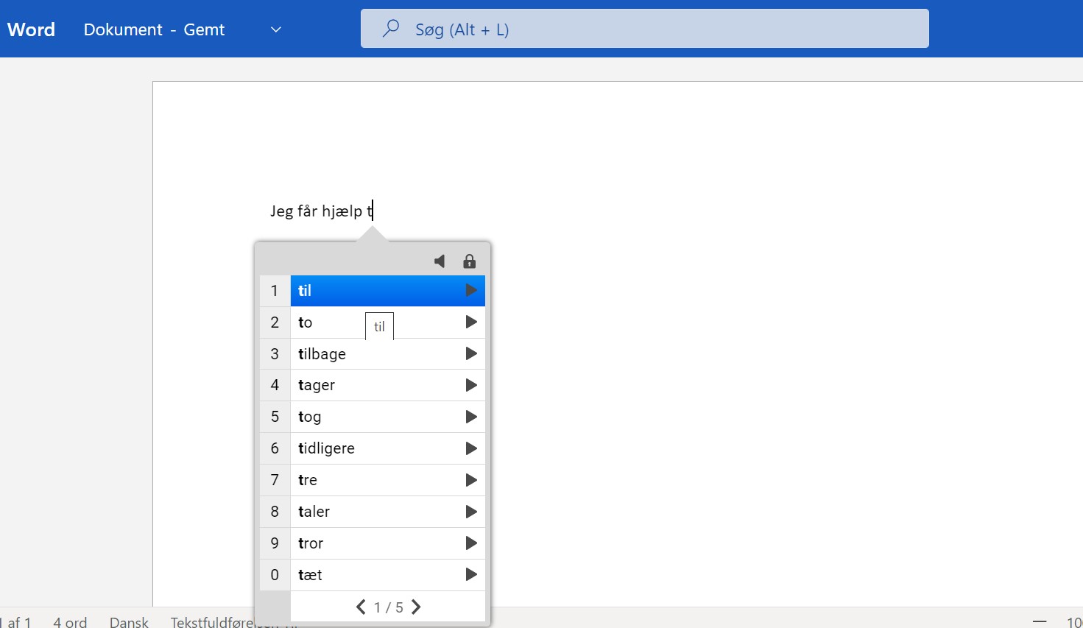Viewport: 1083px width, 628px height.
Task: Place cursor in text 'Jeg får hjælp t'
Action: point(321,211)
